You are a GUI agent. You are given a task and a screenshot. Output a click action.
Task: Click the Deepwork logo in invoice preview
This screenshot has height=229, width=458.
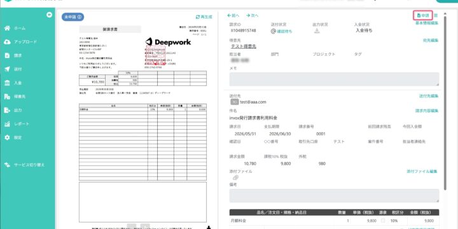pos(168,42)
